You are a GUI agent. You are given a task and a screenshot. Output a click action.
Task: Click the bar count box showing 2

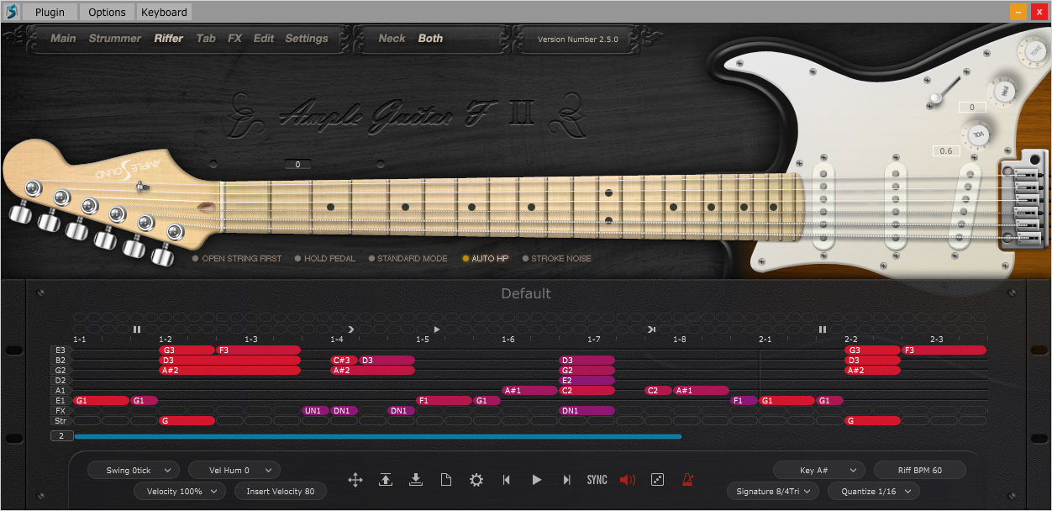coord(62,435)
